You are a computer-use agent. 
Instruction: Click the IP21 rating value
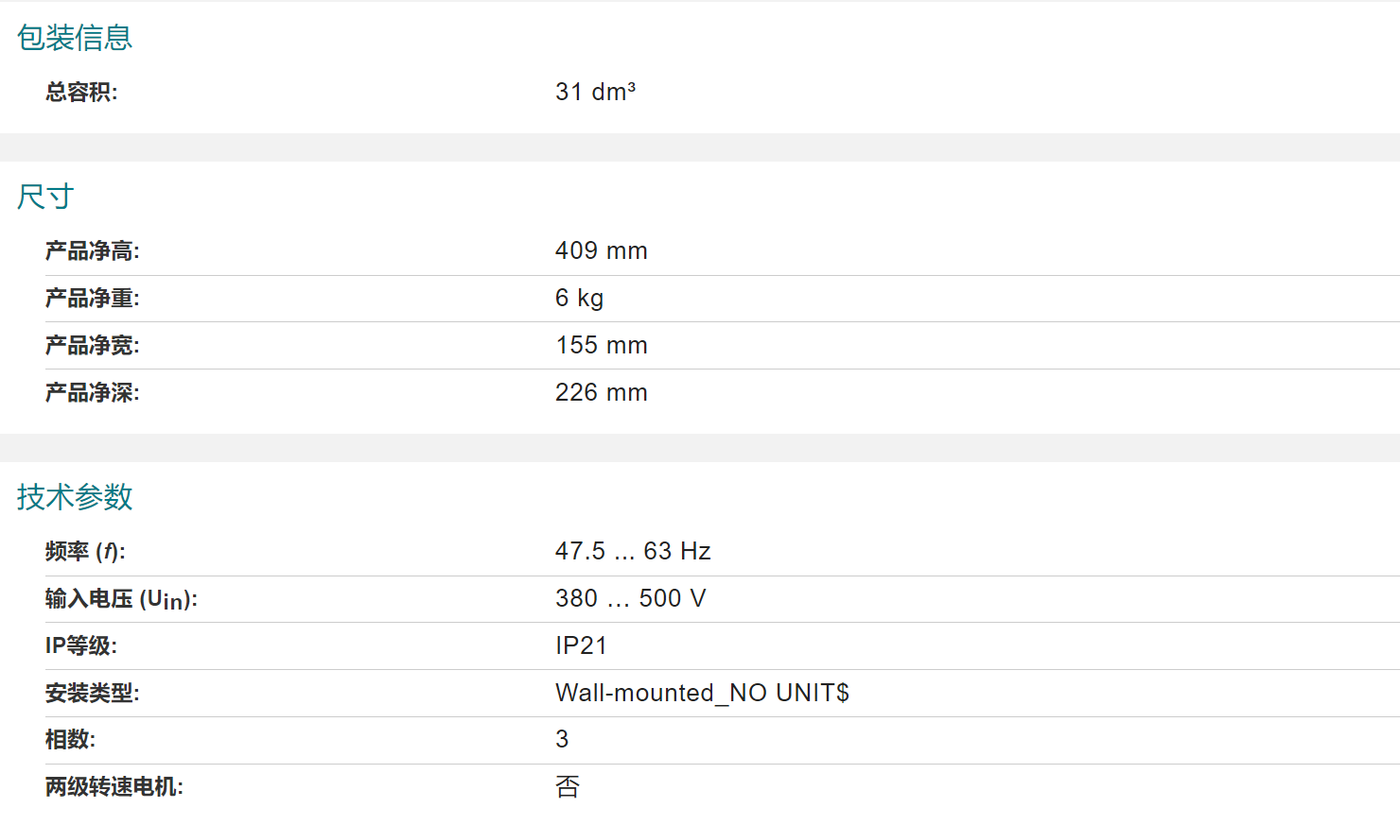(581, 645)
